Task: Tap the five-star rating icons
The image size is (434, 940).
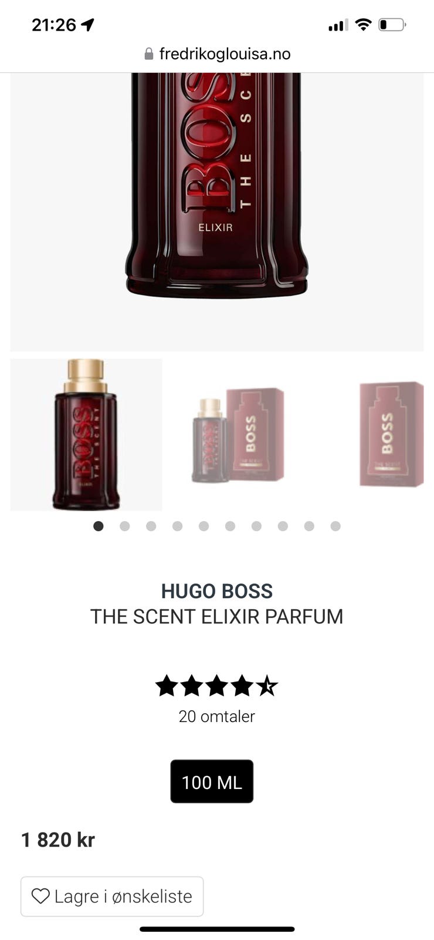Action: pos(217,686)
